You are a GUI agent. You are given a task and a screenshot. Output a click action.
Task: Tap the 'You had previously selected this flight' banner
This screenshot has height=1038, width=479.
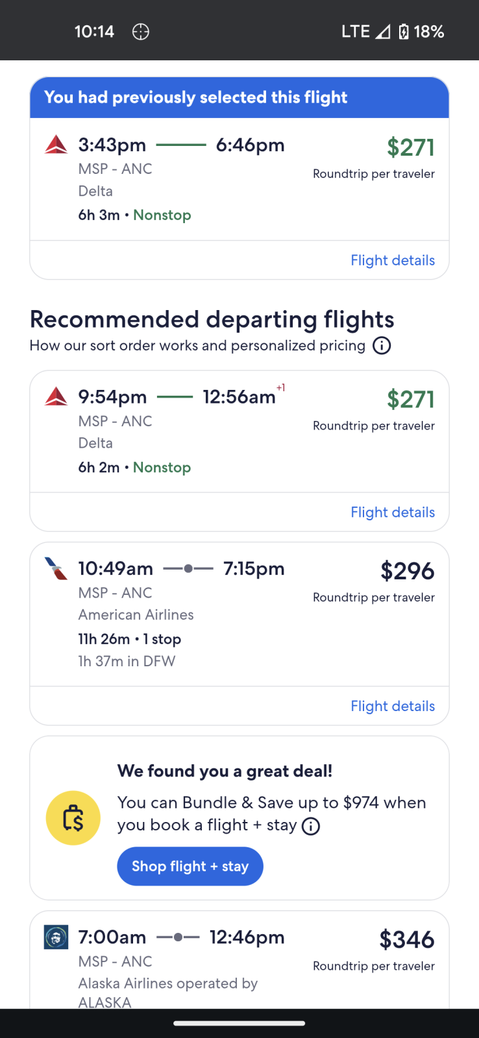pyautogui.click(x=239, y=97)
